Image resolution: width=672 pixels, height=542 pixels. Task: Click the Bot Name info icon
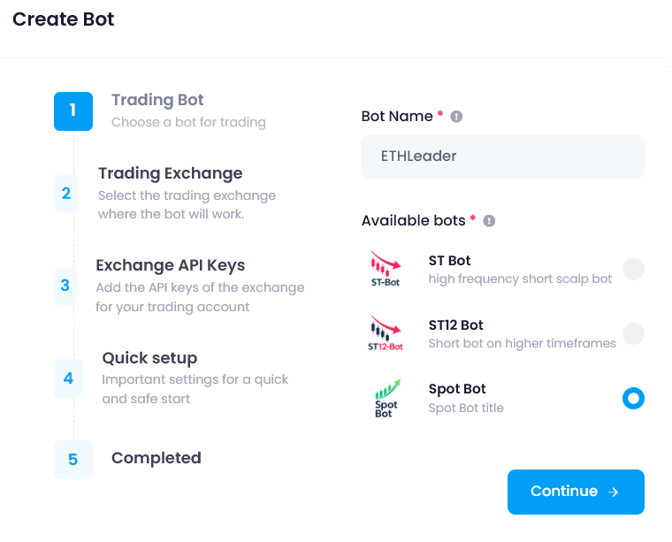[x=456, y=117]
